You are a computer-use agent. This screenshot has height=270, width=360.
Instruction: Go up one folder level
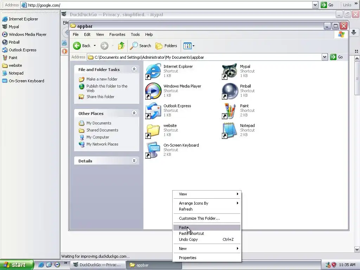121,46
